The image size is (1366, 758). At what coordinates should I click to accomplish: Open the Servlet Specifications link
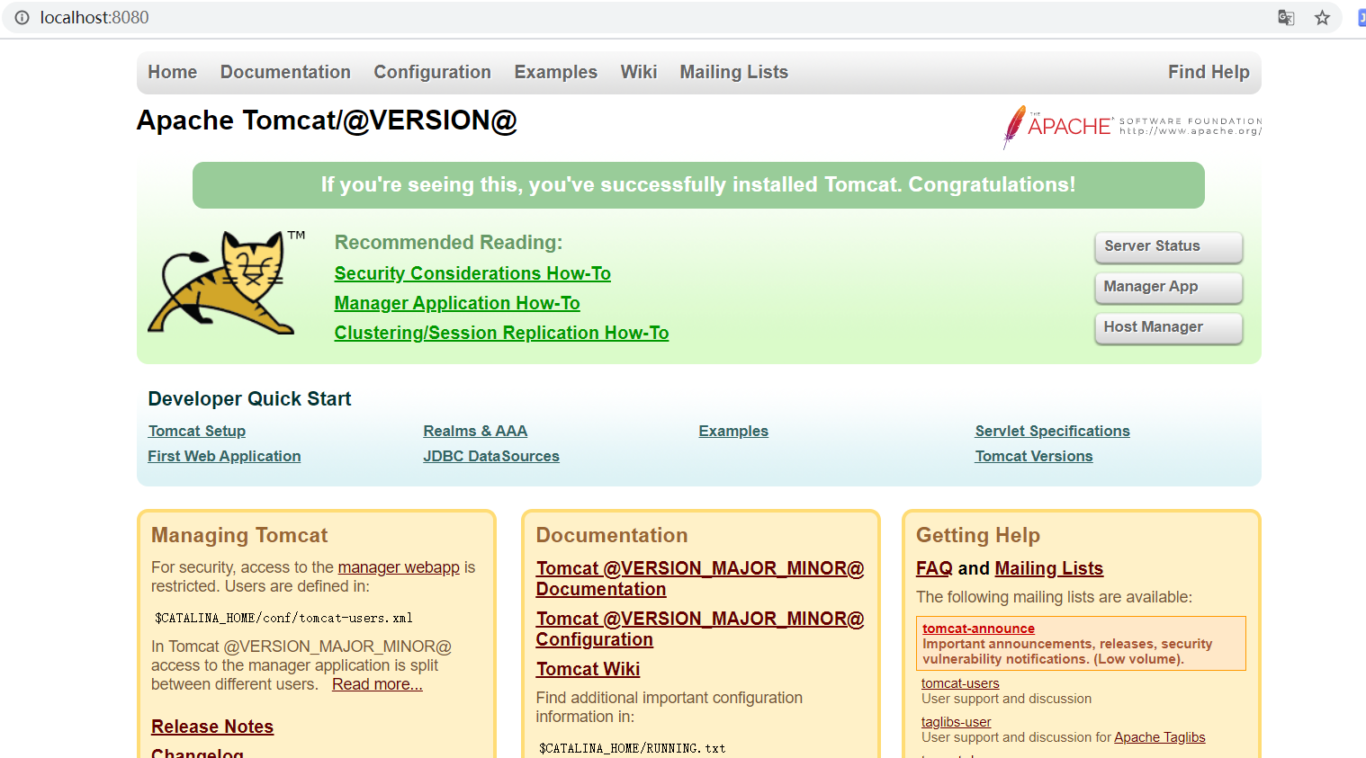tap(1052, 432)
